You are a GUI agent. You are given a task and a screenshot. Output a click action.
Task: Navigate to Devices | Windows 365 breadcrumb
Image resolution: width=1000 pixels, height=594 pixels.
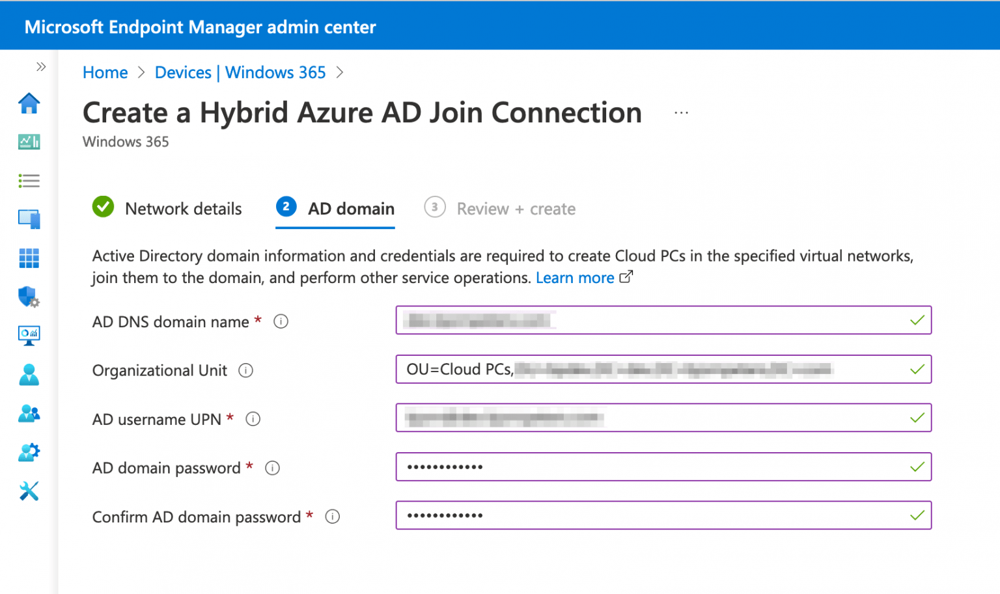pyautogui.click(x=240, y=72)
